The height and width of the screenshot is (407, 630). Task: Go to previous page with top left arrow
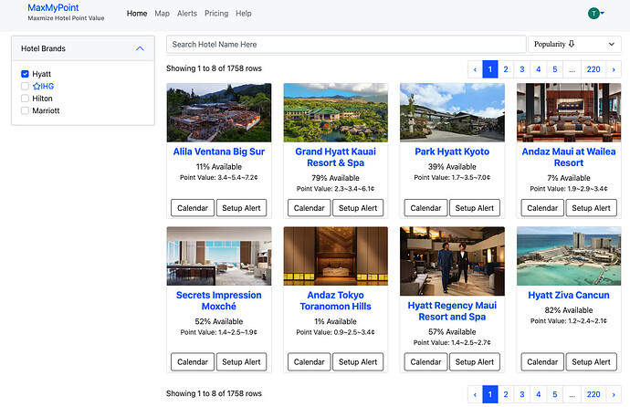475,69
